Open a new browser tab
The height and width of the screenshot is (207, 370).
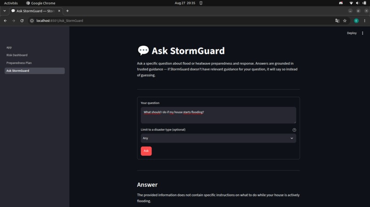point(67,11)
